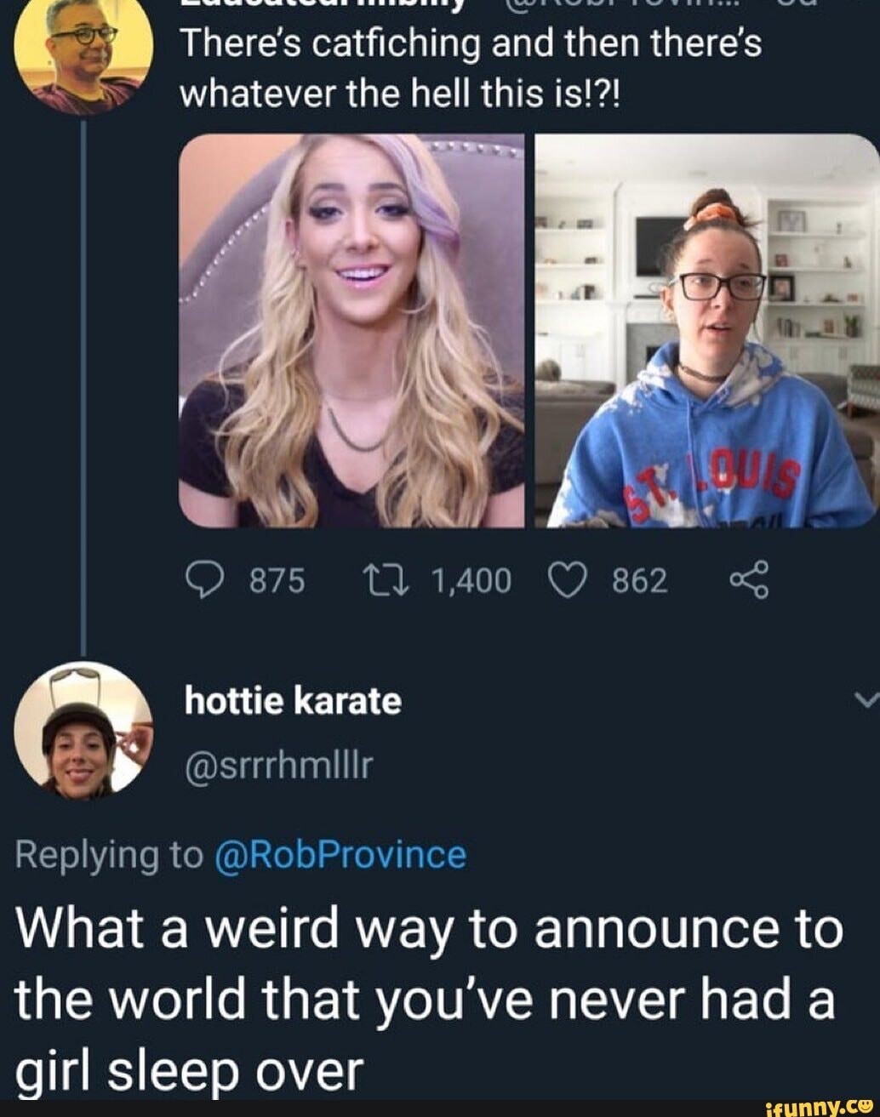Expand the chevron menu beside hottie karate
Image resolution: width=880 pixels, height=1117 pixels.
tap(866, 699)
